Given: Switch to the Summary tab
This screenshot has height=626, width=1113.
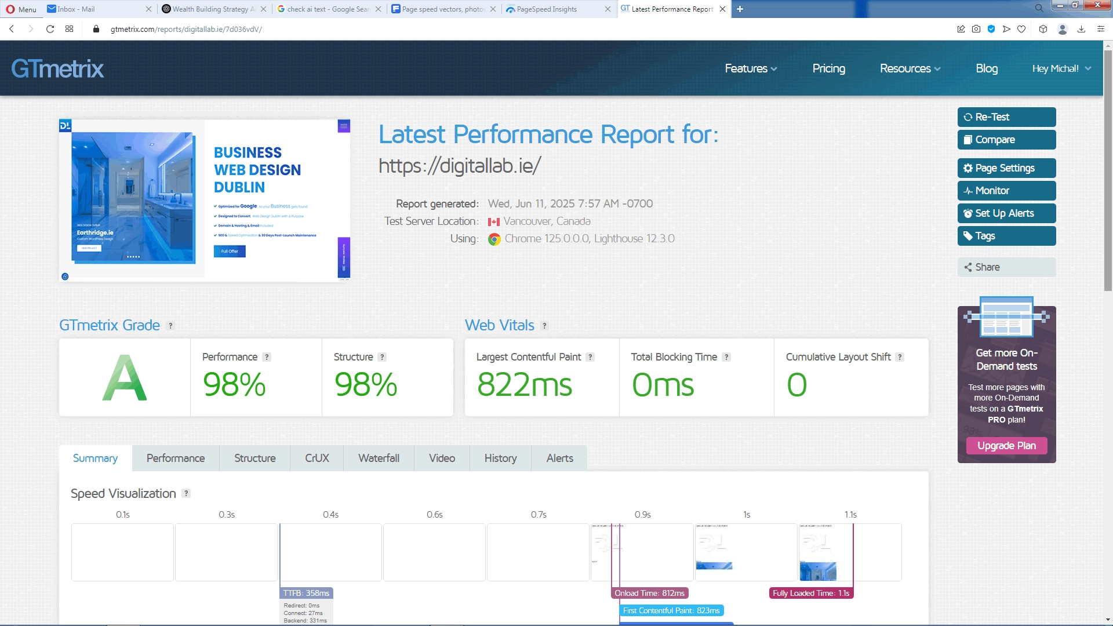Looking at the screenshot, I should pyautogui.click(x=95, y=458).
